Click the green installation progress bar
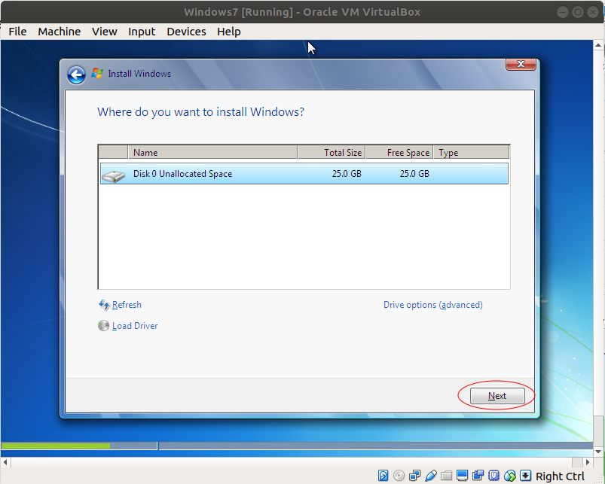This screenshot has height=484, width=605. (56, 446)
